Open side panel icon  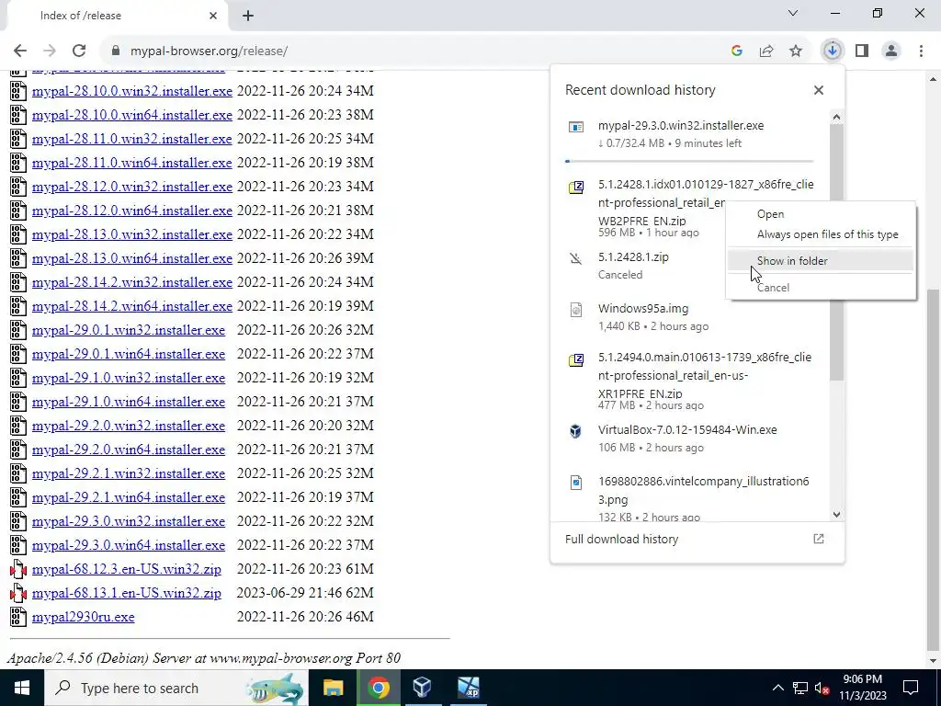tap(862, 51)
